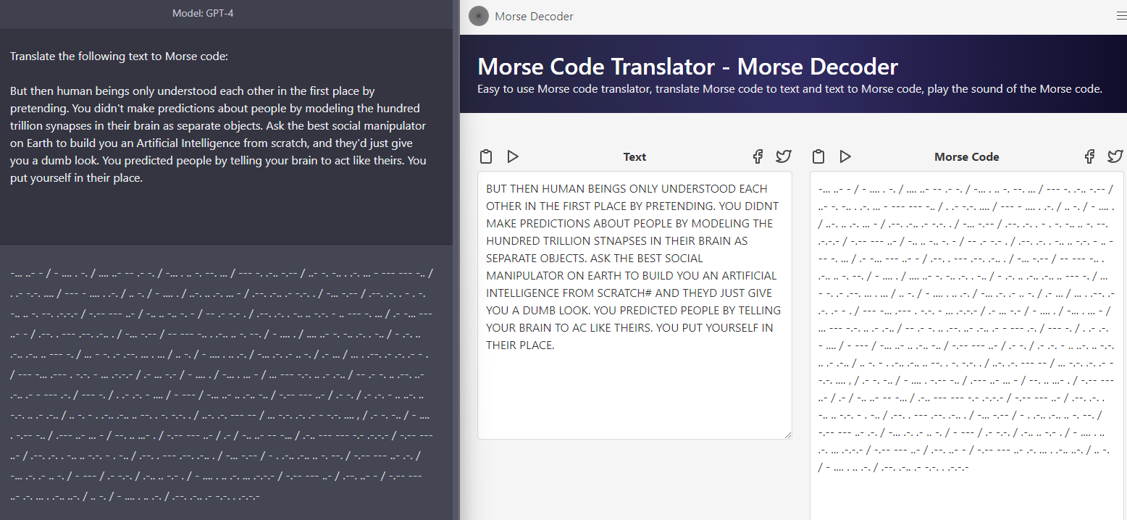Viewport: 1127px width, 520px height.
Task: Click the 'Model: GPT-4' label
Action: tap(203, 14)
